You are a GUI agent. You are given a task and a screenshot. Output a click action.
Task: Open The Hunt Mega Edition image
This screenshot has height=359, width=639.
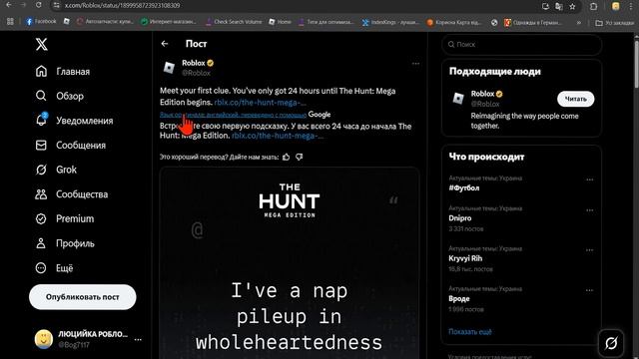pos(290,263)
